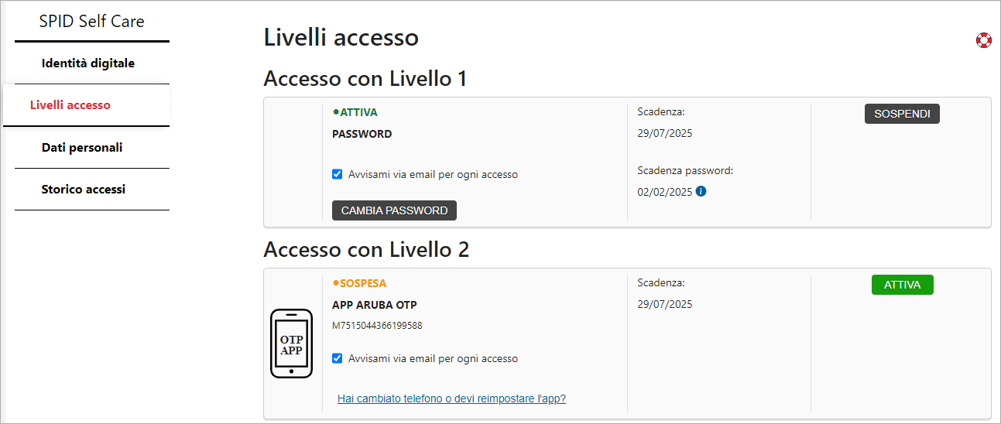This screenshot has width=1001, height=424.
Task: Open Identità digitale menu item
Action: coord(88,63)
